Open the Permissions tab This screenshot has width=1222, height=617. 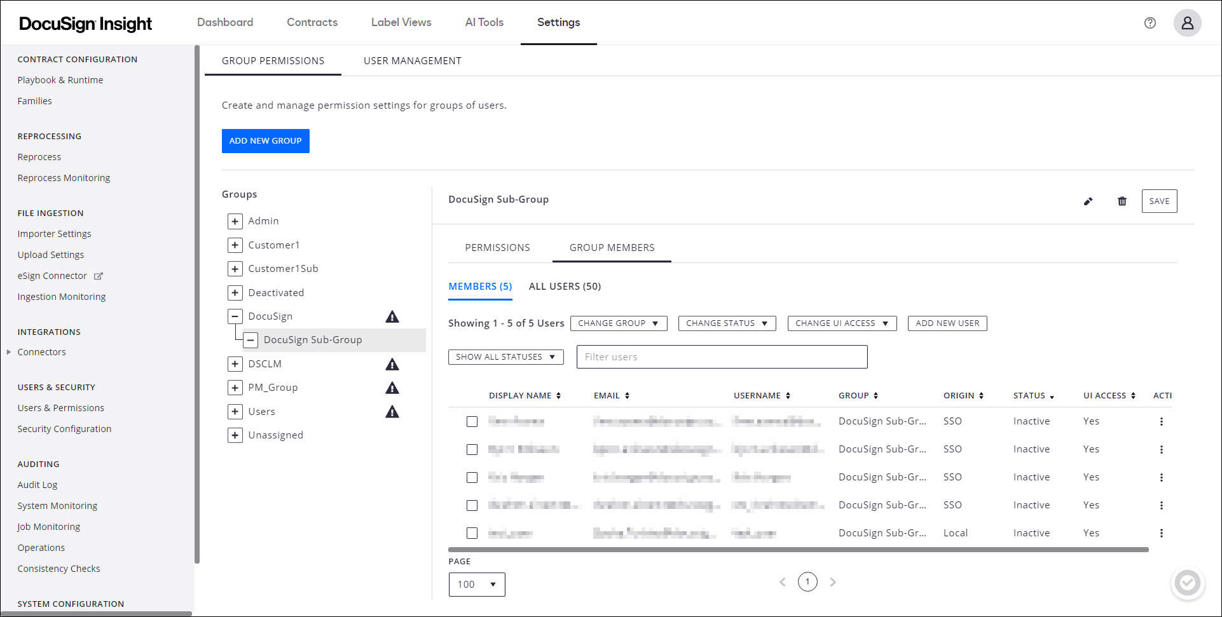(497, 248)
